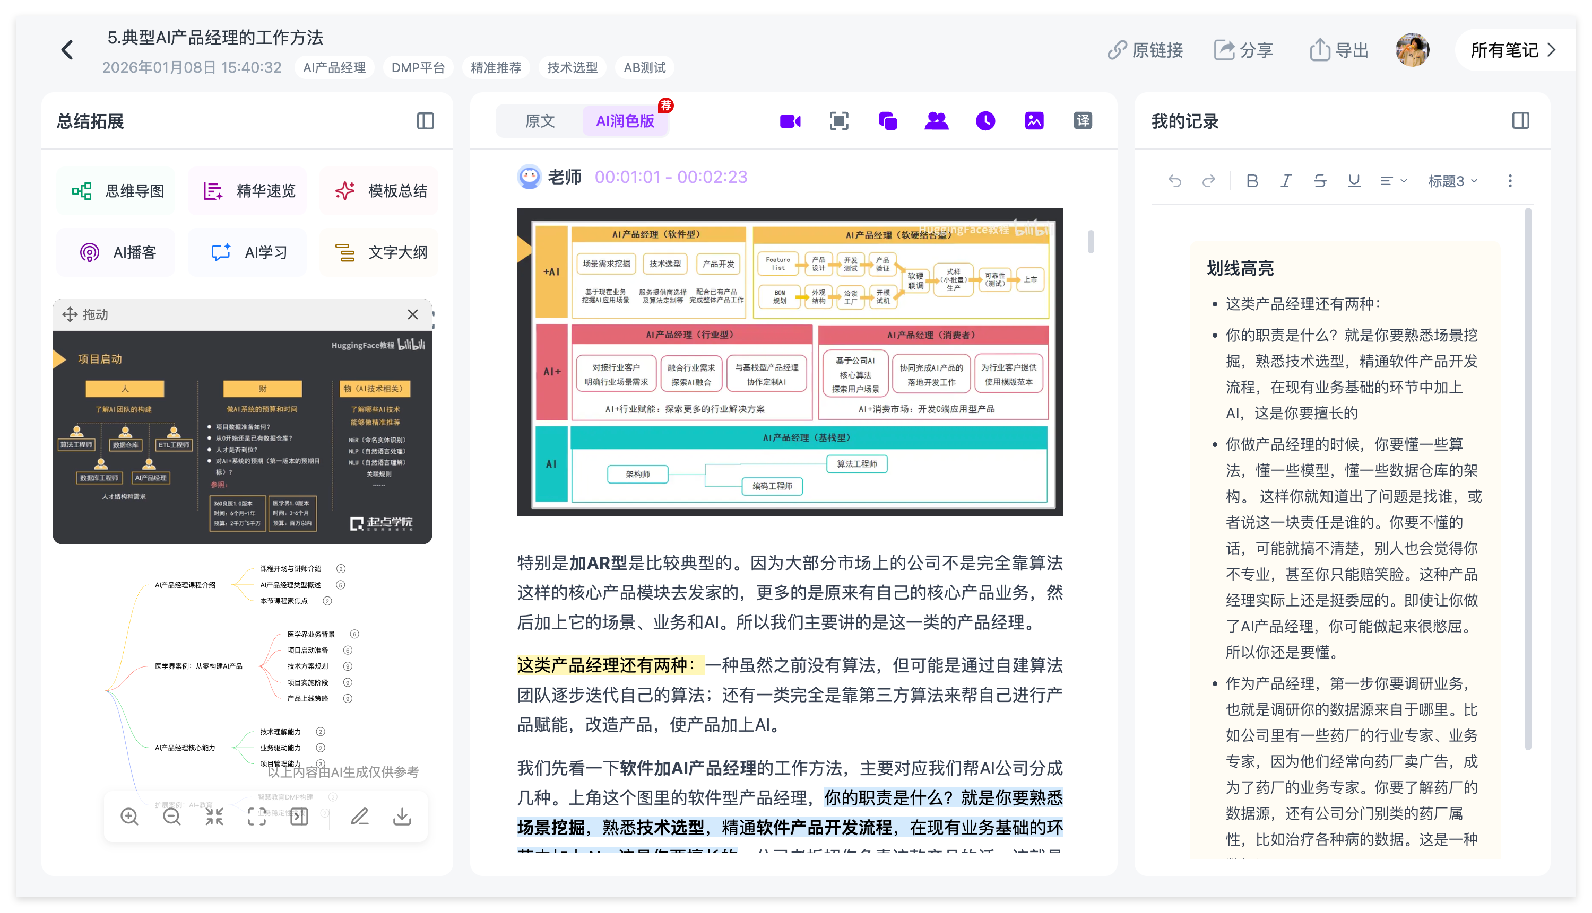Click the 分享 share button
This screenshot has width=1592, height=913.
click(1243, 50)
